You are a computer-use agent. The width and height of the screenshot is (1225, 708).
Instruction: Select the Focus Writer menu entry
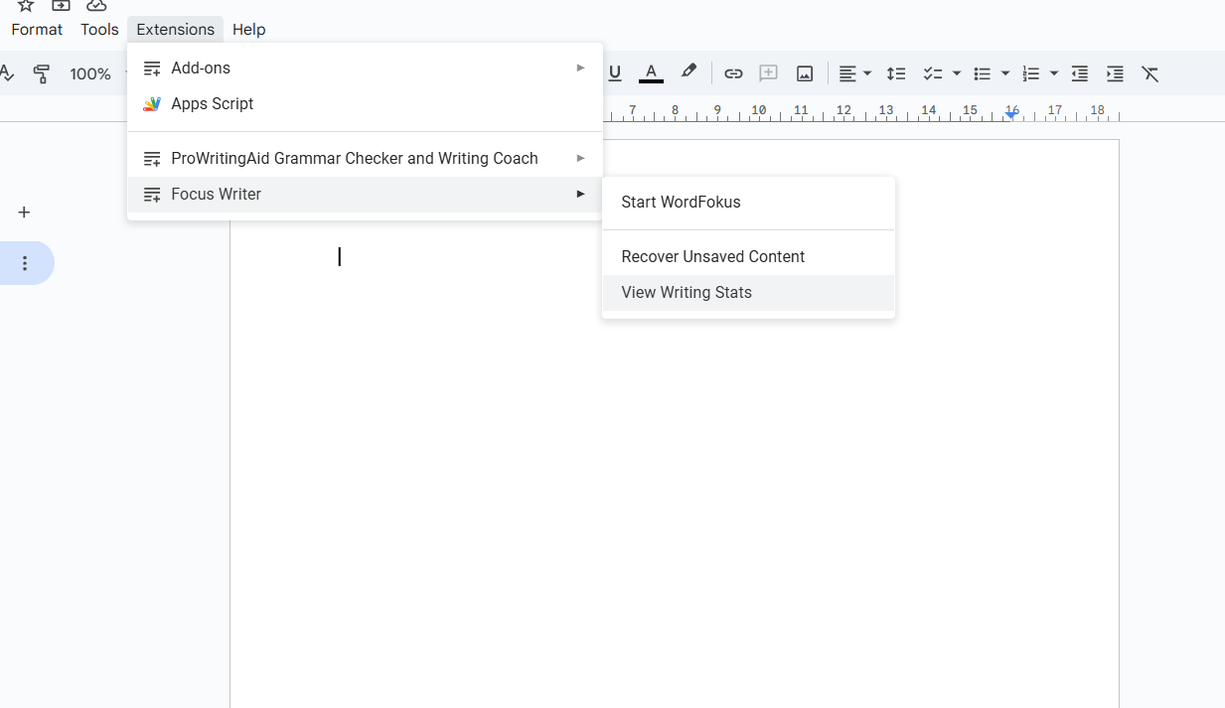point(365,194)
